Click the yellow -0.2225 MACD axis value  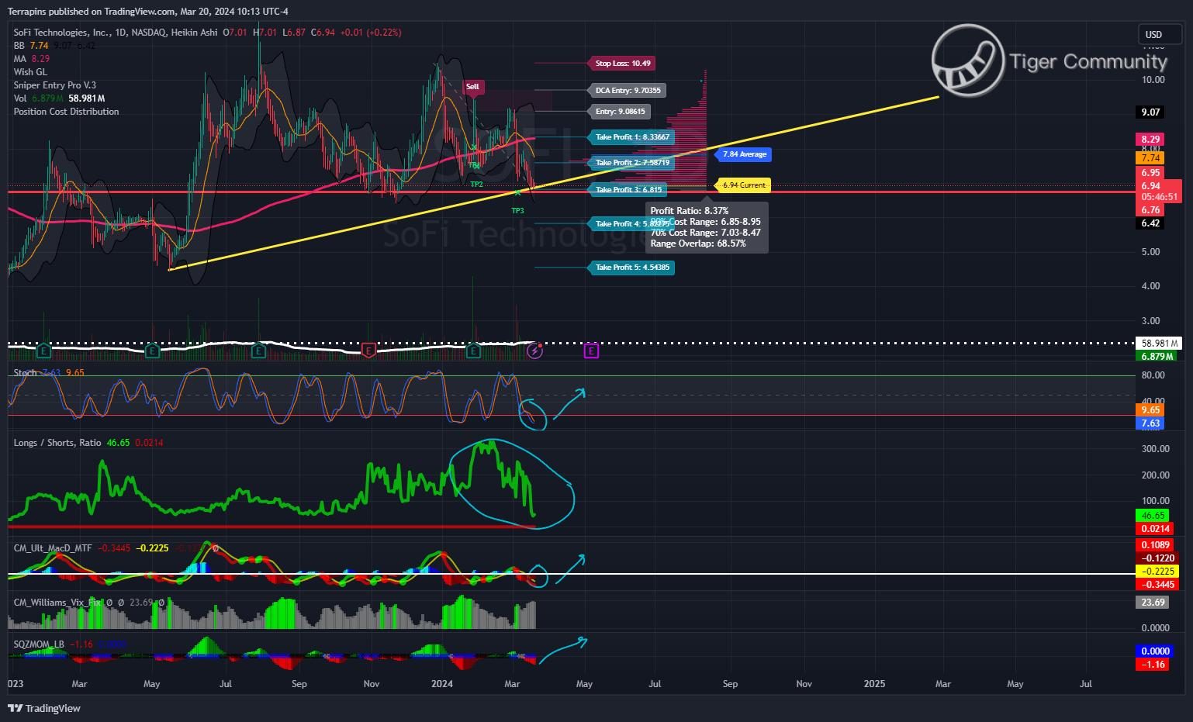tap(1157, 572)
